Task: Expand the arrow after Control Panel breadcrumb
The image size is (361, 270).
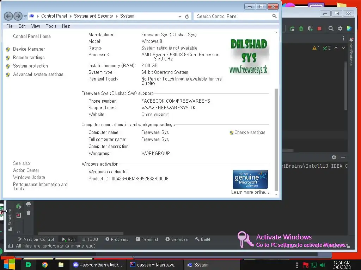Action: tap(71, 16)
